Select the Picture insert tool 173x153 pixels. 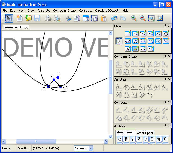coord(135,49)
